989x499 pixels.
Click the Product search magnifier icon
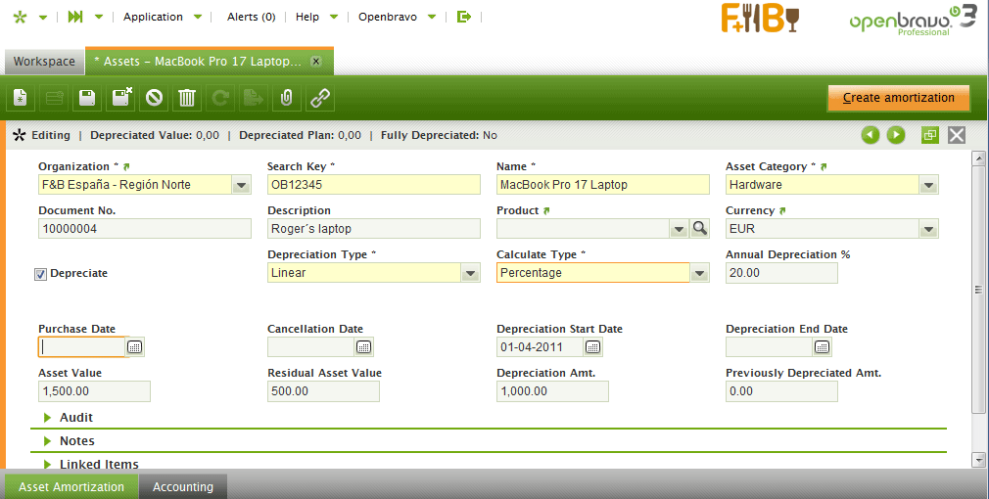point(699,228)
